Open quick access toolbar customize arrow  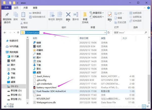coord(17,3)
